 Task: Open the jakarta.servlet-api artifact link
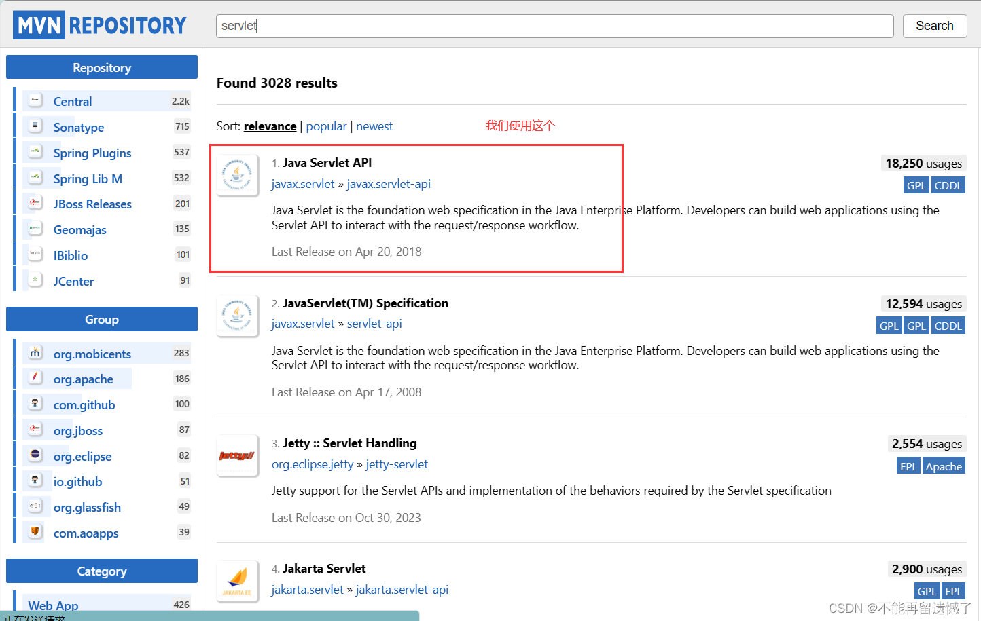coord(402,590)
